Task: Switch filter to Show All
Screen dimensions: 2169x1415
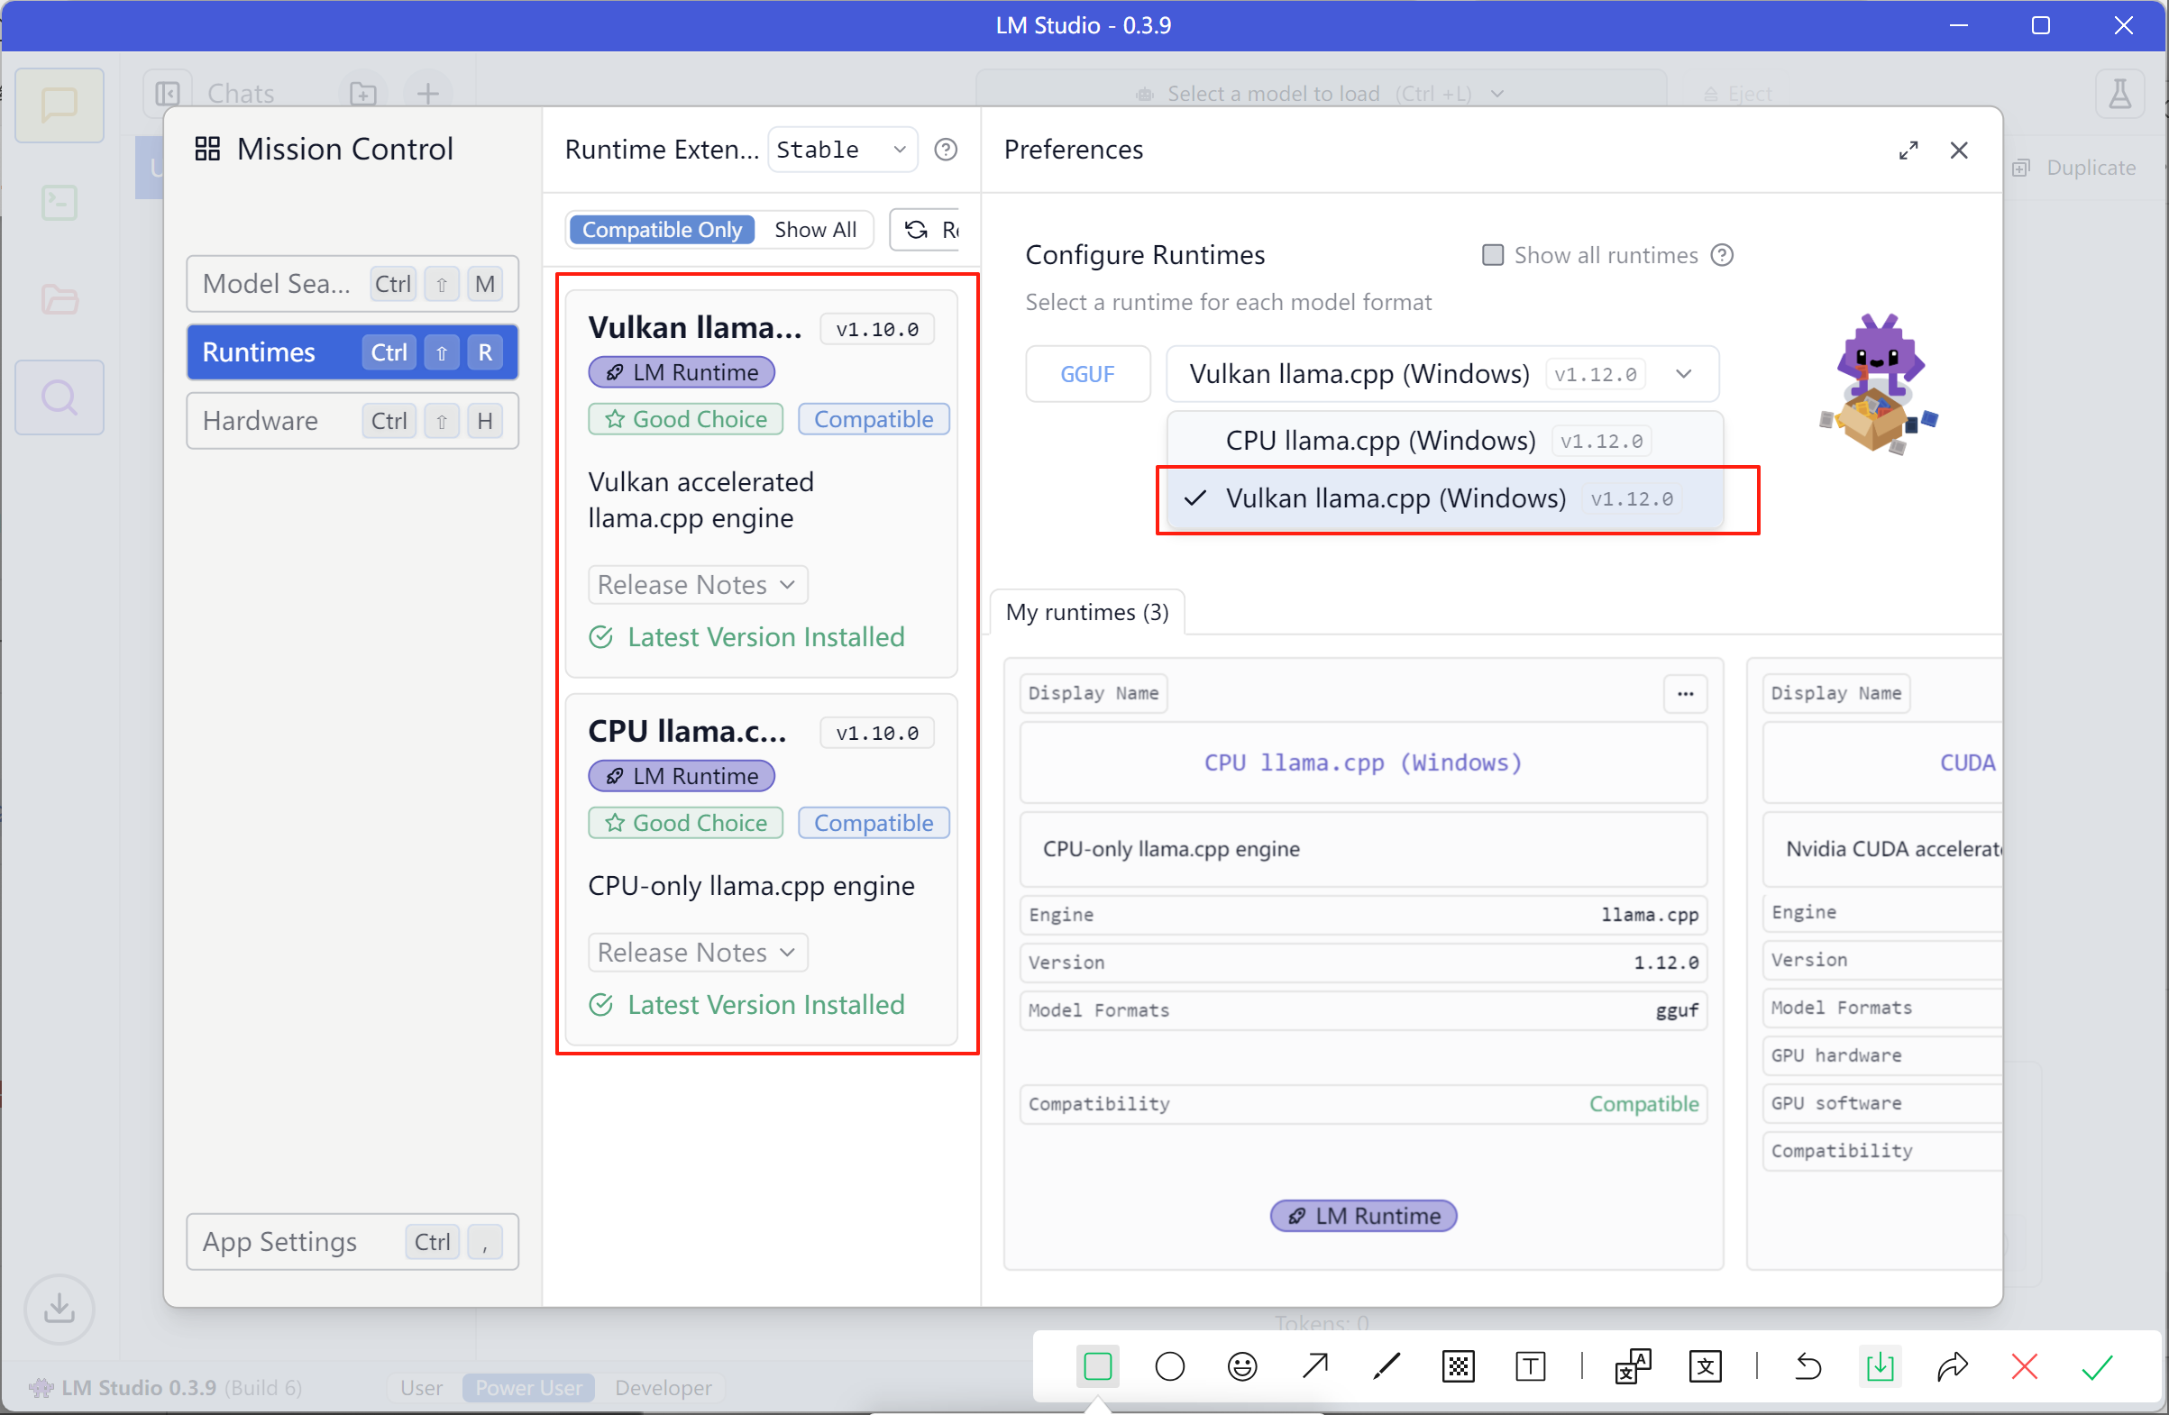Action: pyautogui.click(x=815, y=230)
